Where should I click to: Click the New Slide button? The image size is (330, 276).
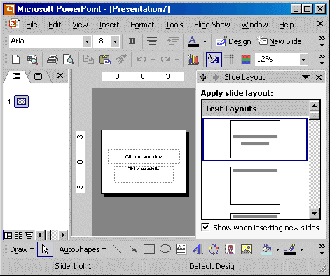click(x=280, y=41)
